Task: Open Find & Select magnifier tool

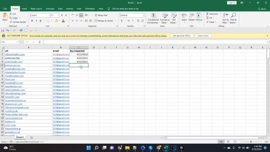Action: click(233, 18)
